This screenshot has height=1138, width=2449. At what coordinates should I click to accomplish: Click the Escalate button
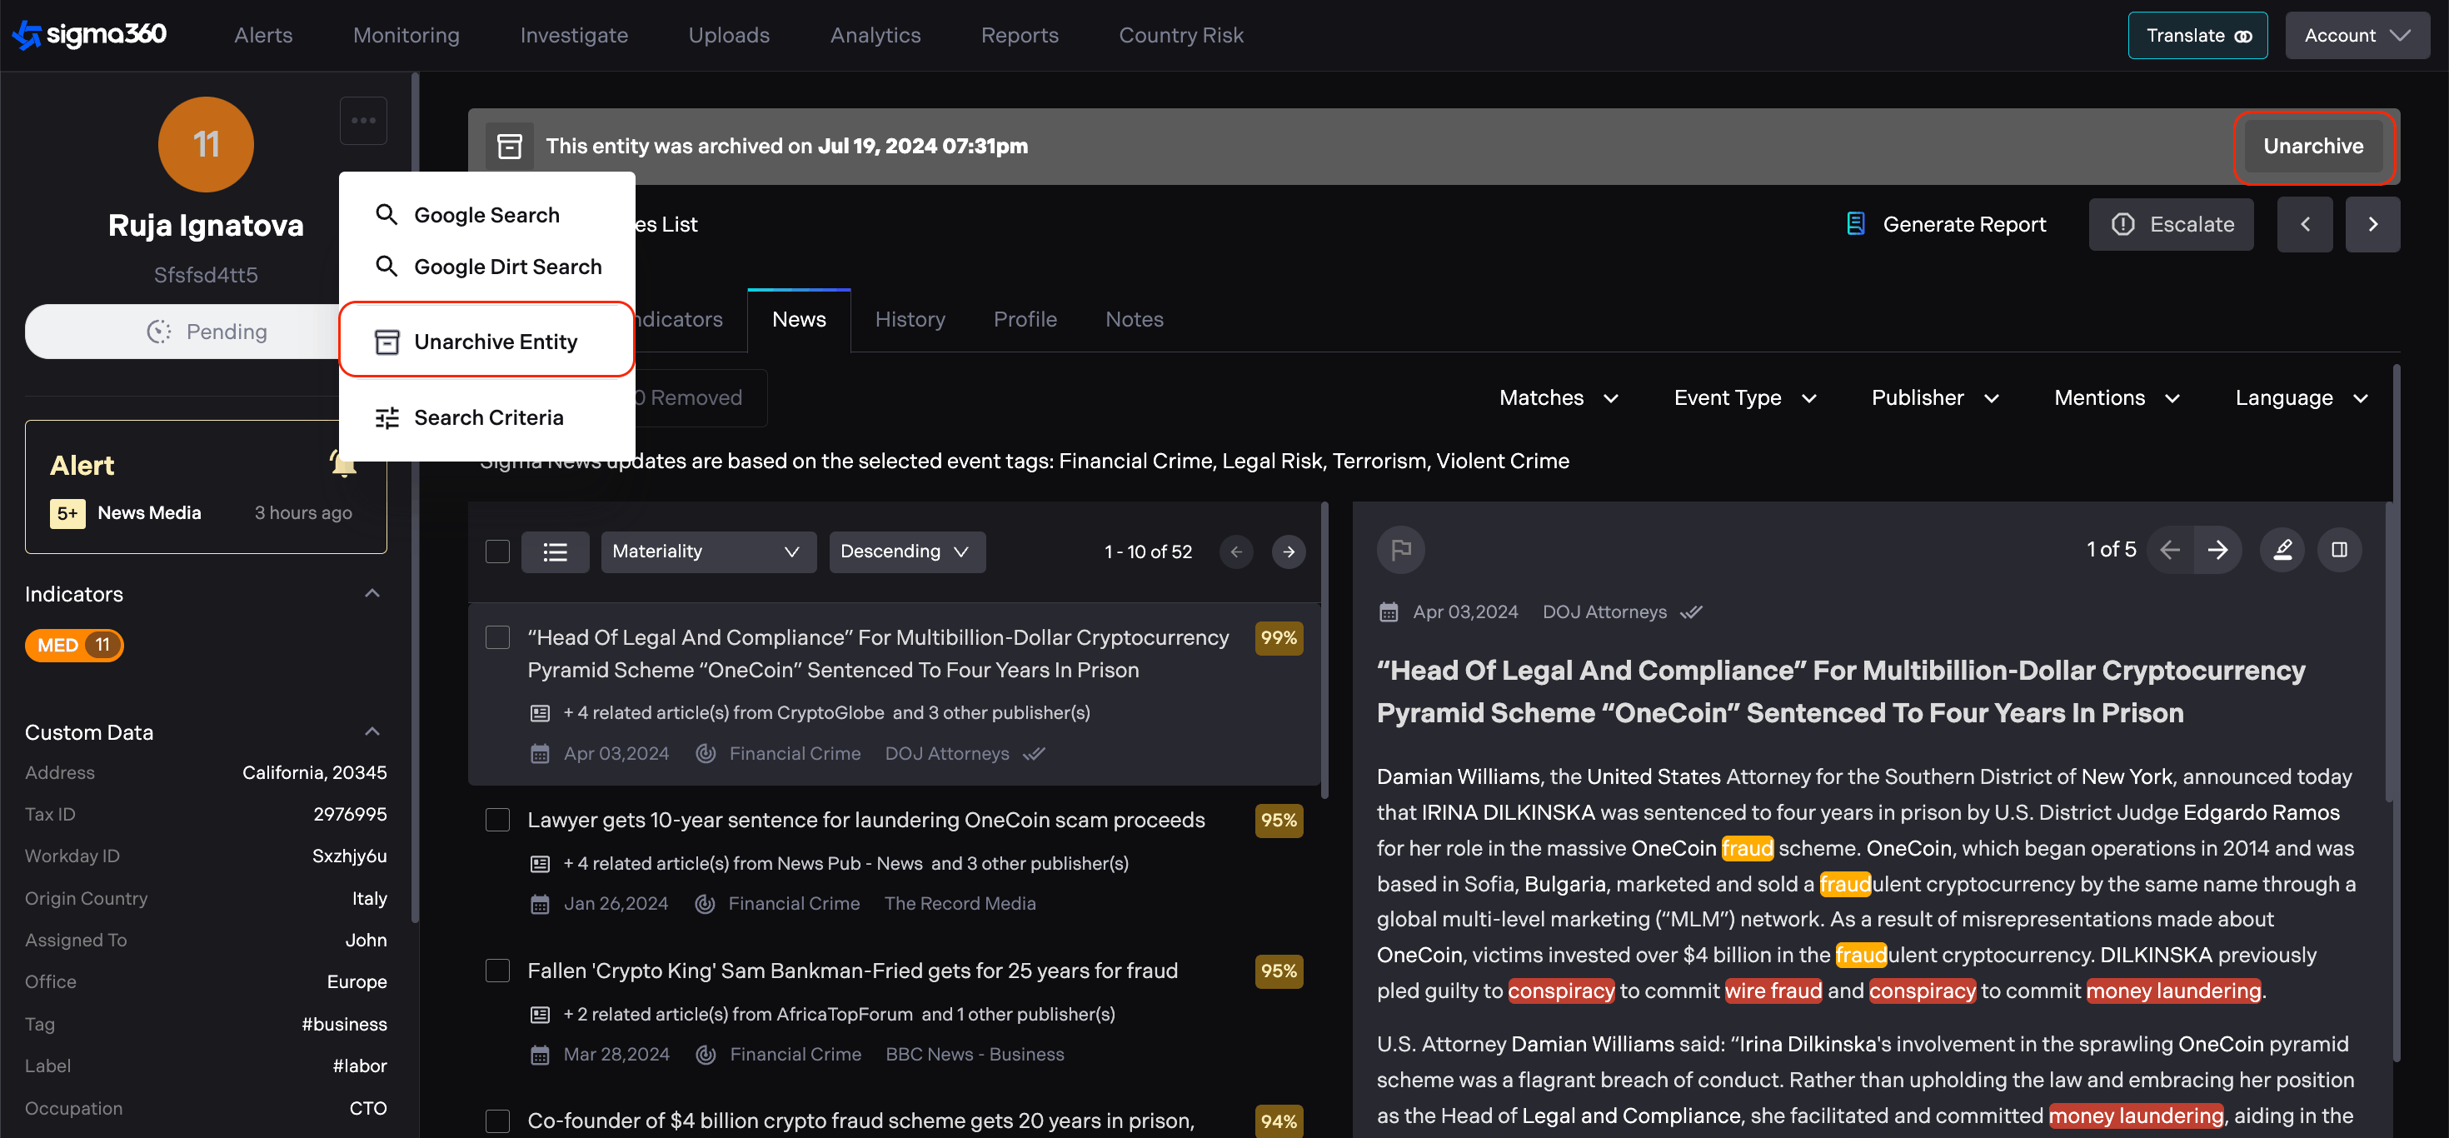(x=2171, y=224)
